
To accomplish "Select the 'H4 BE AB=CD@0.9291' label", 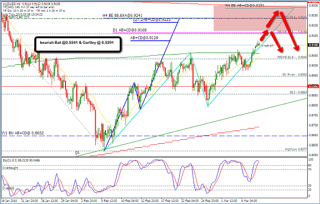I will point(244,6).
